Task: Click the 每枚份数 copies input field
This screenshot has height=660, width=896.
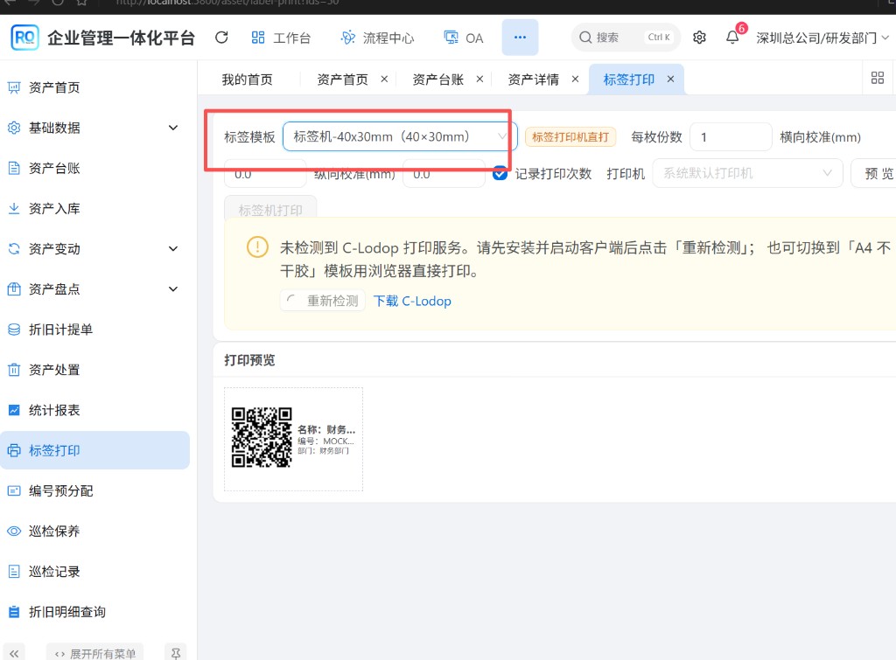Action: point(731,137)
